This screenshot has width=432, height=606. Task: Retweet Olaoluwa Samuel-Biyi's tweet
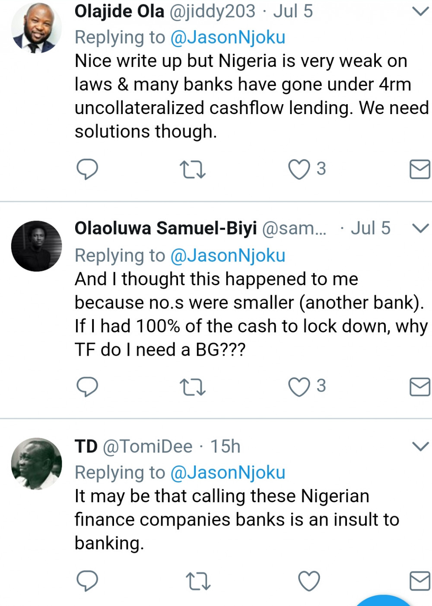pos(192,387)
